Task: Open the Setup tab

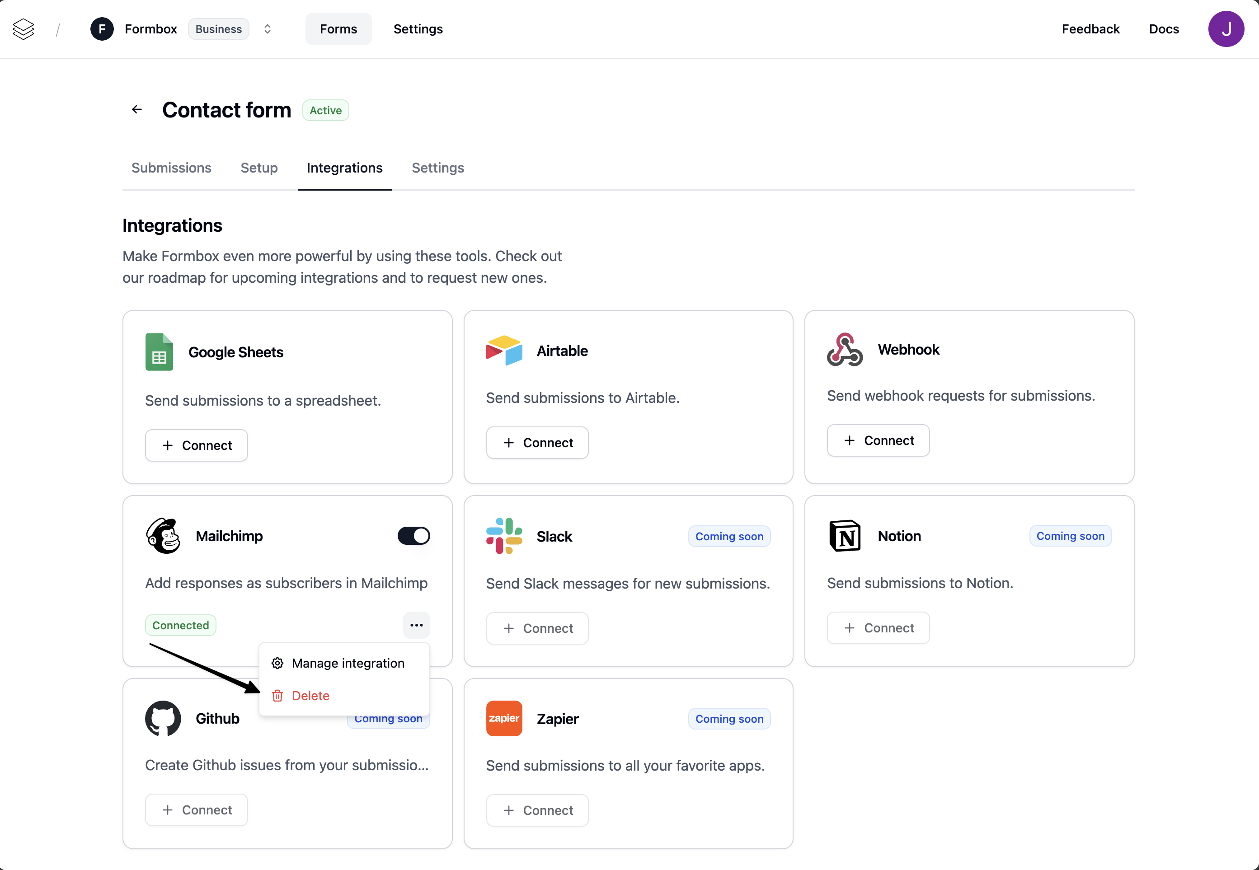Action: pyautogui.click(x=259, y=168)
